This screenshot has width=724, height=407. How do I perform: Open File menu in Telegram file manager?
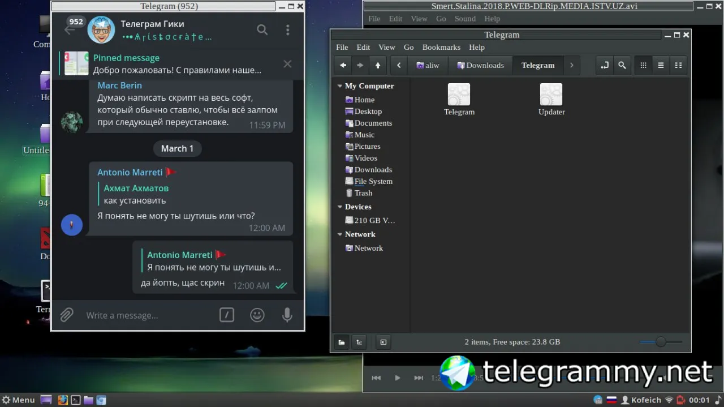tap(342, 47)
